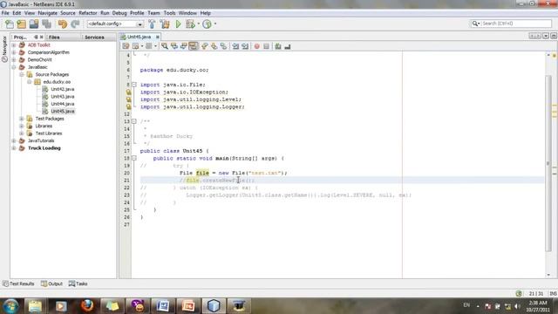
Task: Click the New File toolbar icon
Action: click(x=10, y=24)
